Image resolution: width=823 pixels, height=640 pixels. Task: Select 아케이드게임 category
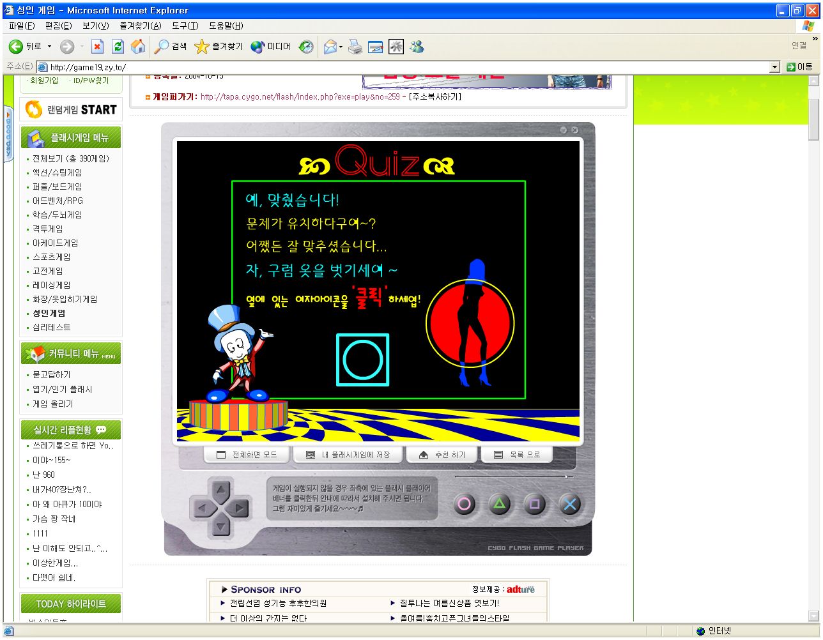pos(55,243)
